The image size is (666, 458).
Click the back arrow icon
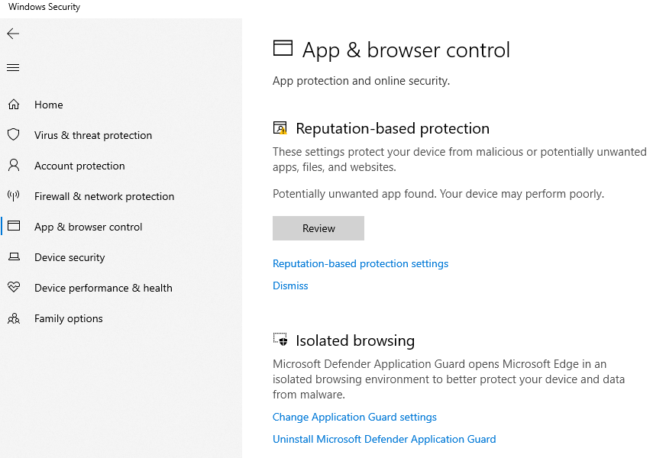click(x=13, y=34)
